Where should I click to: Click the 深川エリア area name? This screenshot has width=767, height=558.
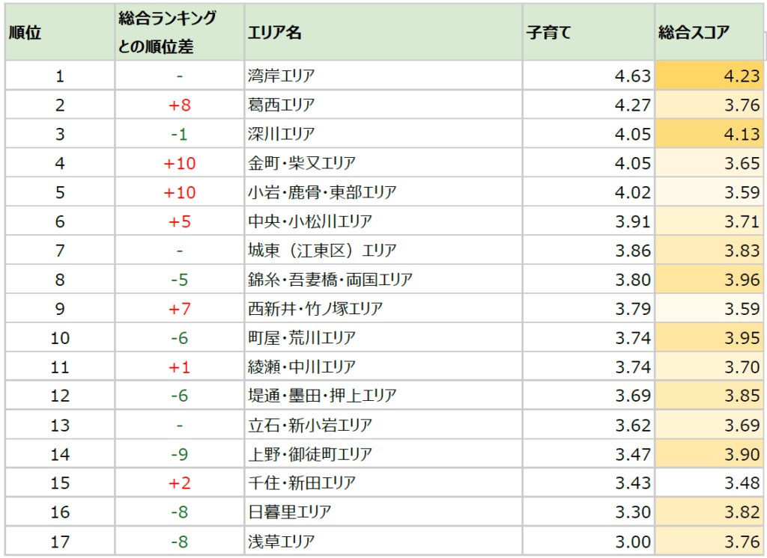click(x=282, y=134)
